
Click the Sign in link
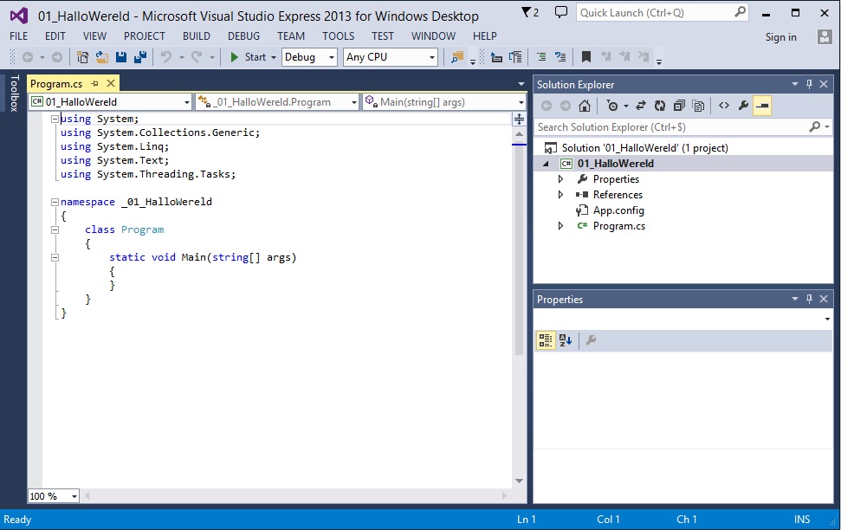(x=781, y=37)
